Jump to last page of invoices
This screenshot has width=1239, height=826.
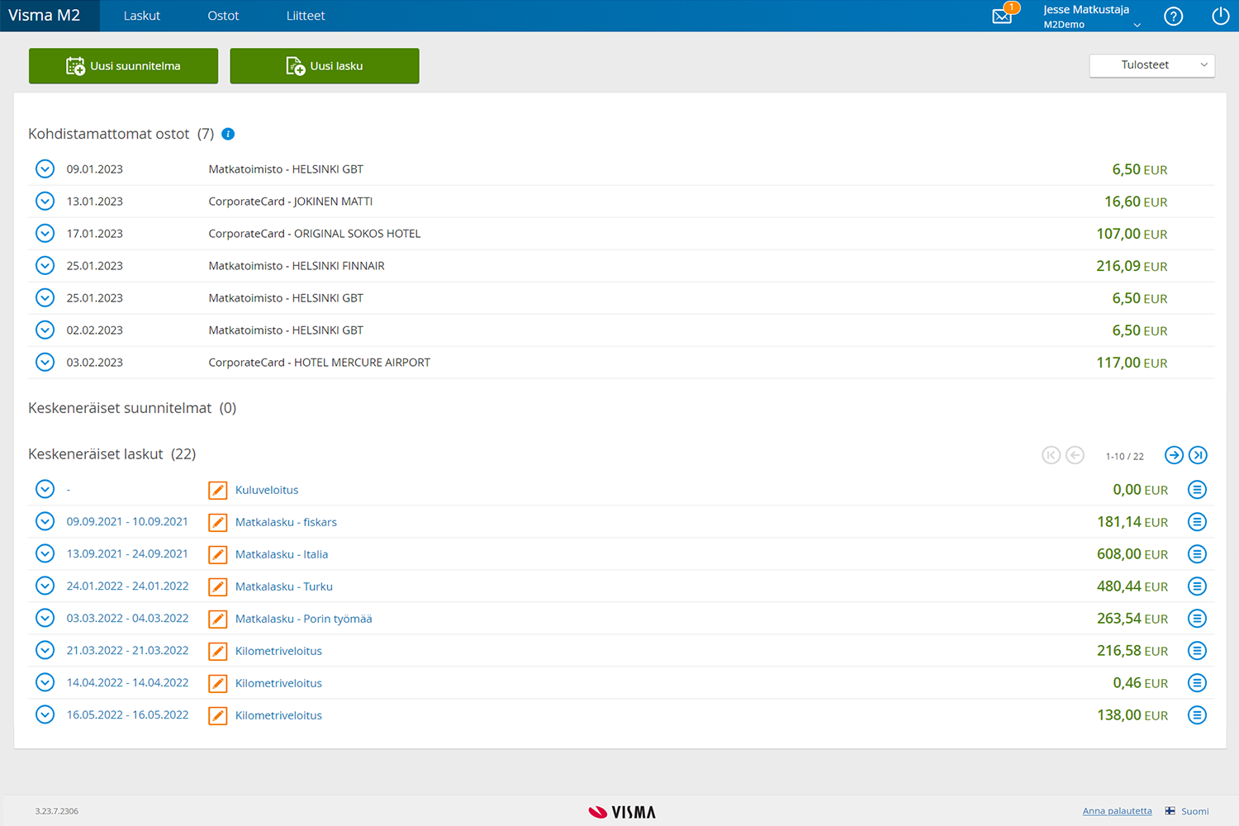pos(1198,455)
